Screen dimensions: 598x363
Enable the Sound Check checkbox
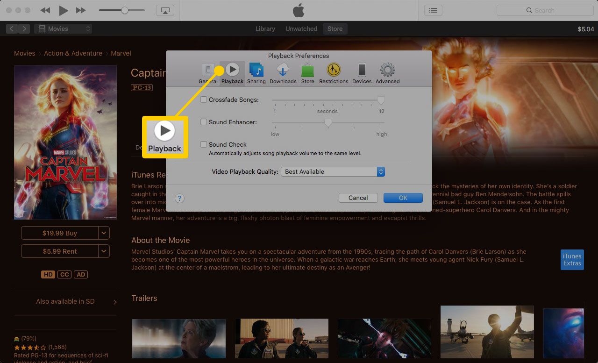pyautogui.click(x=204, y=144)
